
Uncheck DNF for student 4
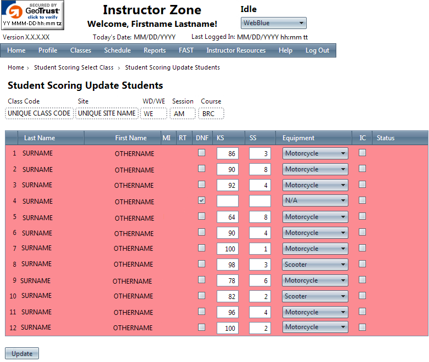[202, 200]
